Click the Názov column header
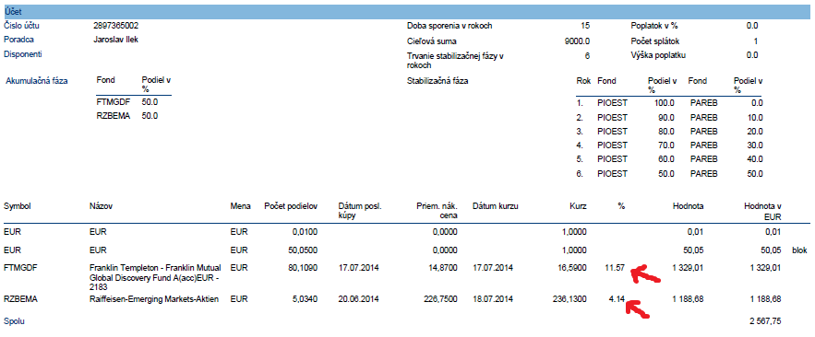 102,206
